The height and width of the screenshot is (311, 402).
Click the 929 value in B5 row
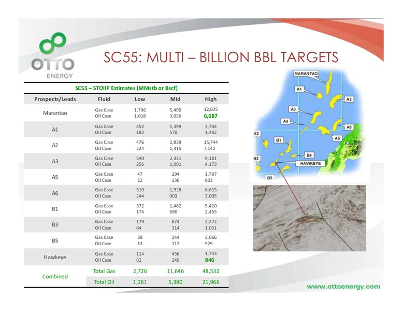(208, 244)
